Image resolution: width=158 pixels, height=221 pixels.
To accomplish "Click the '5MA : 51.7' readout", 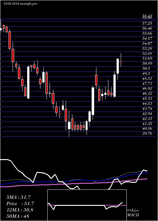I will (18, 197).
